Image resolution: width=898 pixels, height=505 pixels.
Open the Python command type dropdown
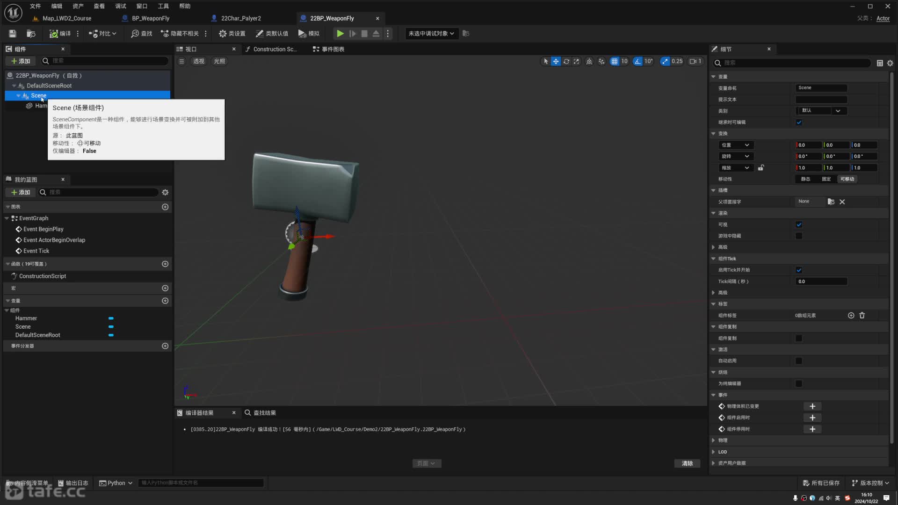[116, 483]
